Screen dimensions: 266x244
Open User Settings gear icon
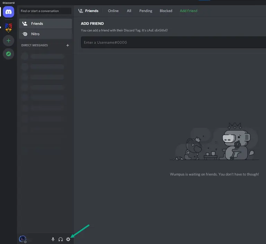pyautogui.click(x=68, y=239)
